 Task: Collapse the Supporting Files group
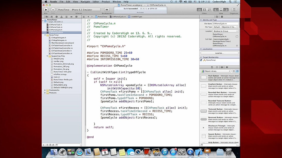coord(47,56)
